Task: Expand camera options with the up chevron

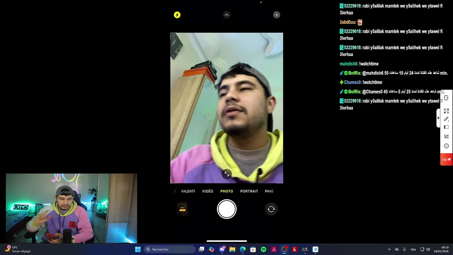Action: (x=227, y=15)
